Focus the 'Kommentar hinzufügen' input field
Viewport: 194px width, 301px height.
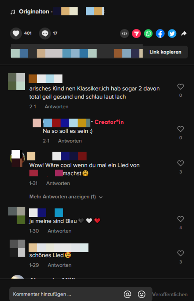[65, 294]
